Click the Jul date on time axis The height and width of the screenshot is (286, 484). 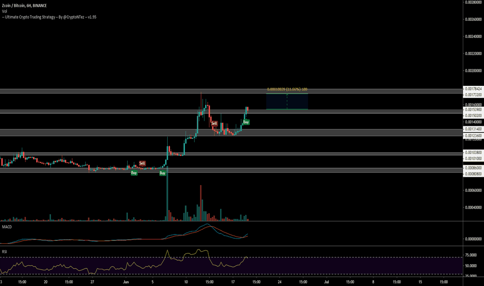327,282
